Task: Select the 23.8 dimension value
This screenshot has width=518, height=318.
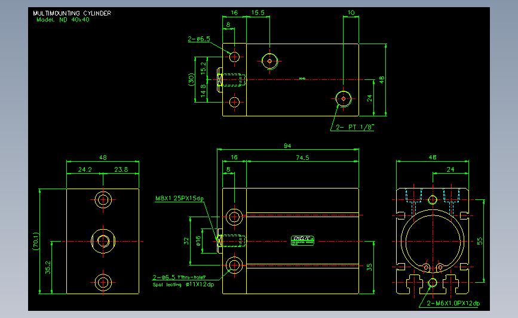Action: tap(121, 169)
